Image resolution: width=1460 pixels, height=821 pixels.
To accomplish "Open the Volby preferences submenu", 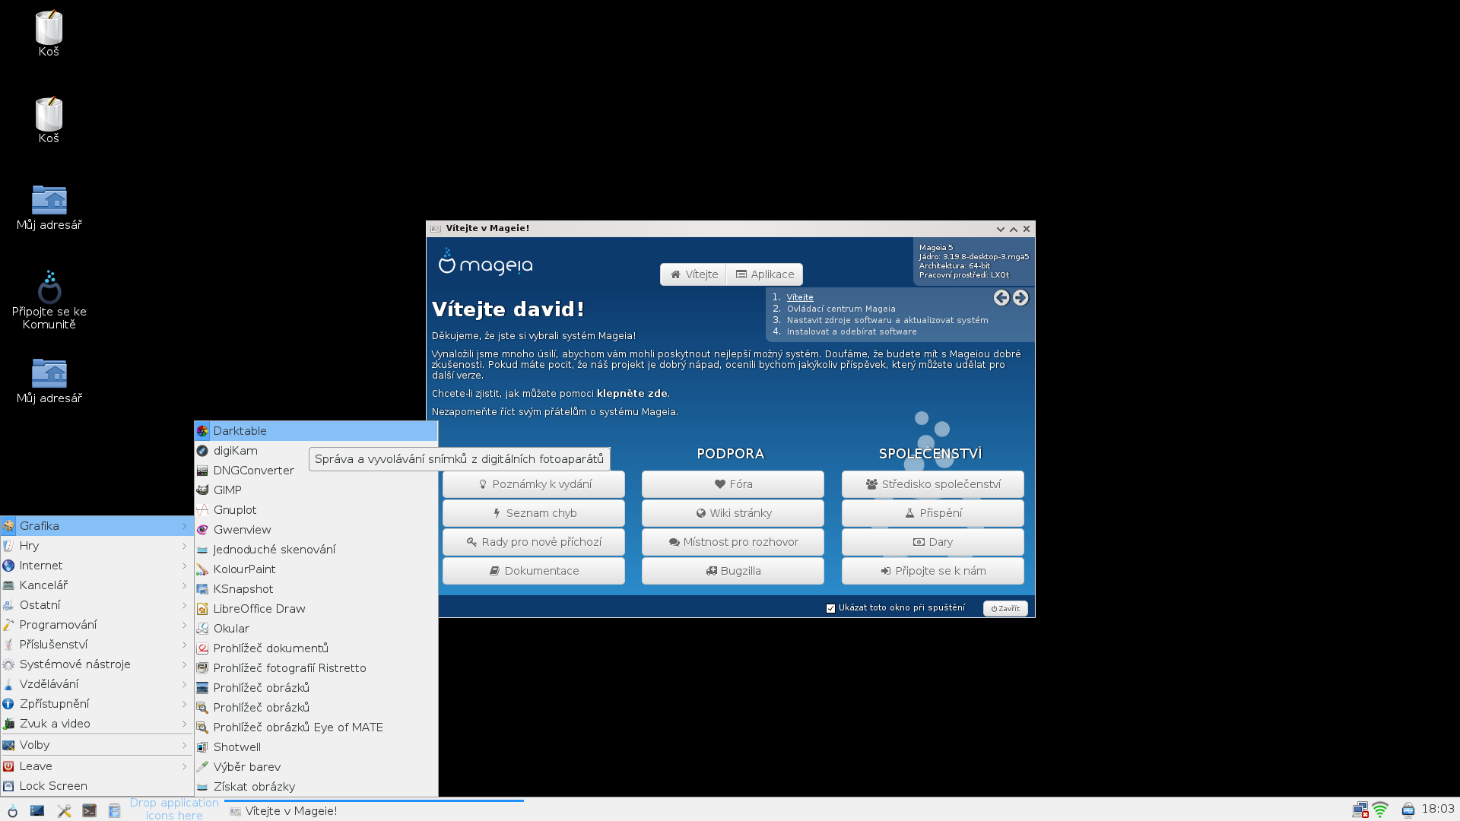I will pyautogui.click(x=97, y=745).
